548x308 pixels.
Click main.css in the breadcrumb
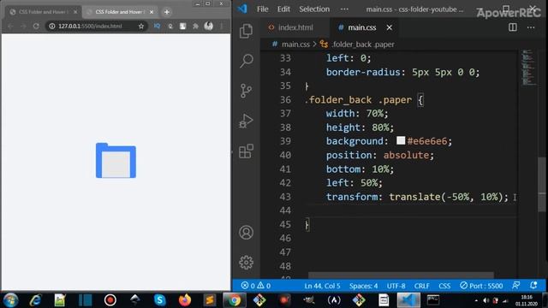coord(295,44)
